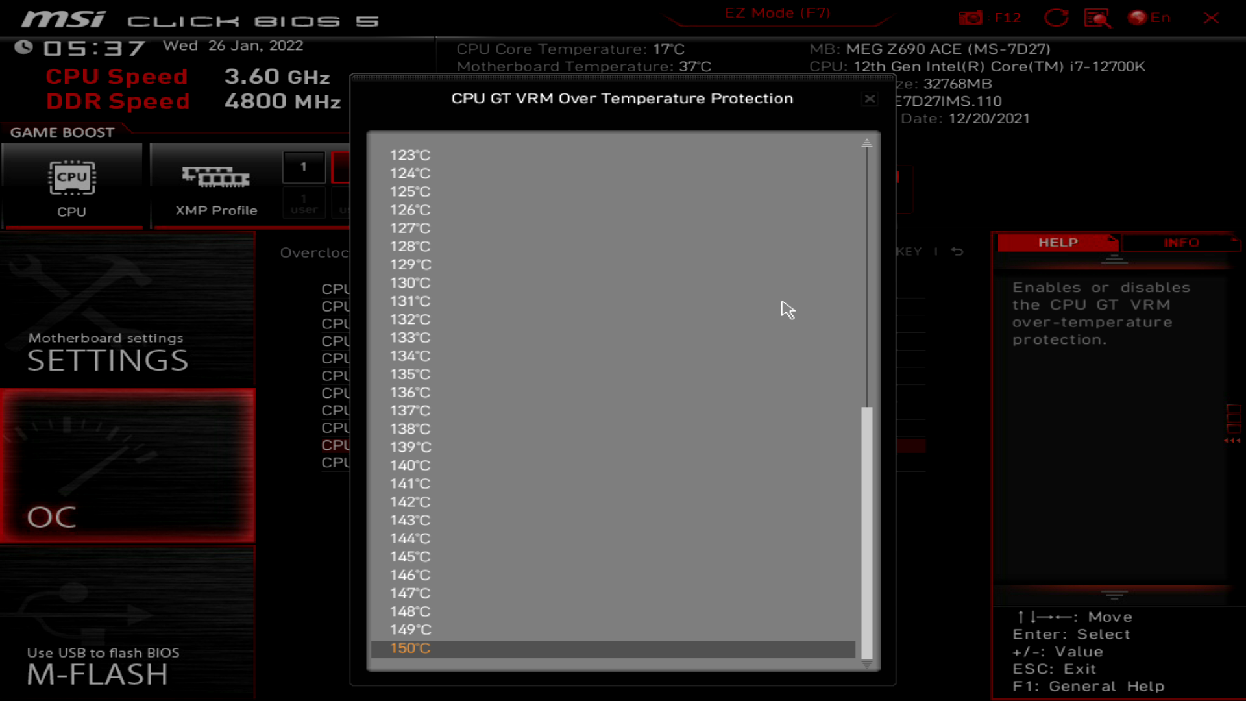This screenshot has width=1246, height=701.
Task: Expand the Game Boost user profile selector
Action: [x=303, y=167]
